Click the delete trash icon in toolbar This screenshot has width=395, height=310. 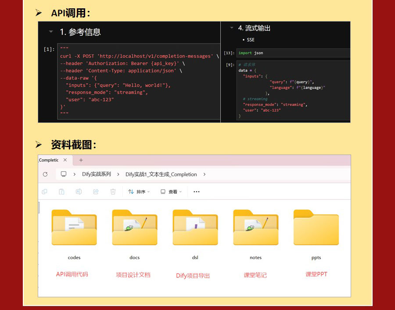113,192
